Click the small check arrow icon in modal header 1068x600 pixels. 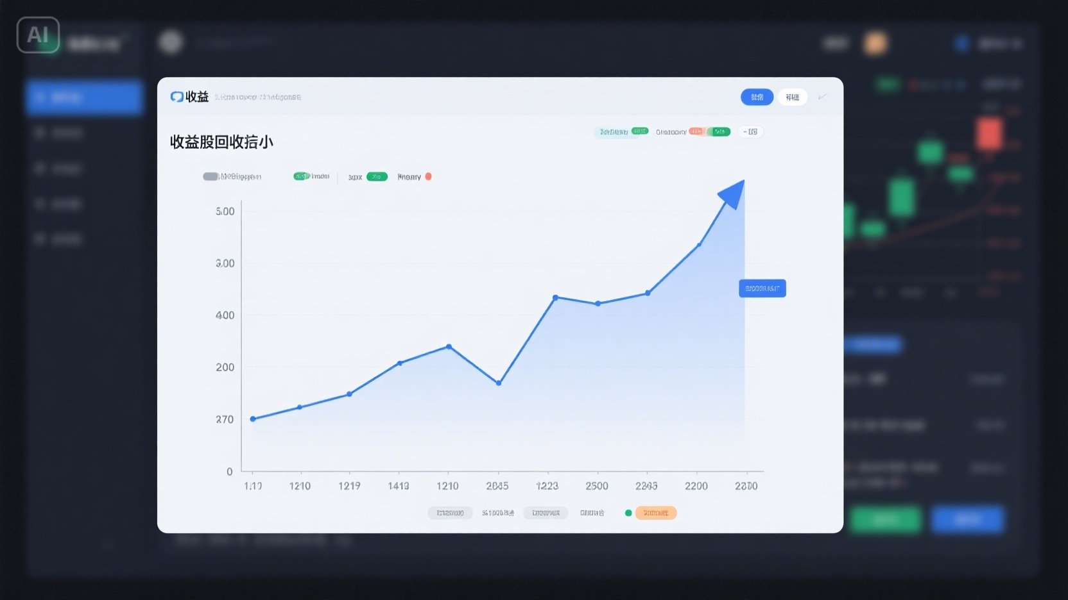point(822,97)
